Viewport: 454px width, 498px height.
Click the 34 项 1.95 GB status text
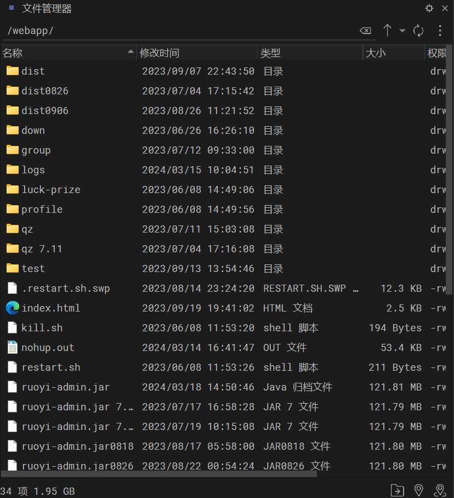pos(37,491)
